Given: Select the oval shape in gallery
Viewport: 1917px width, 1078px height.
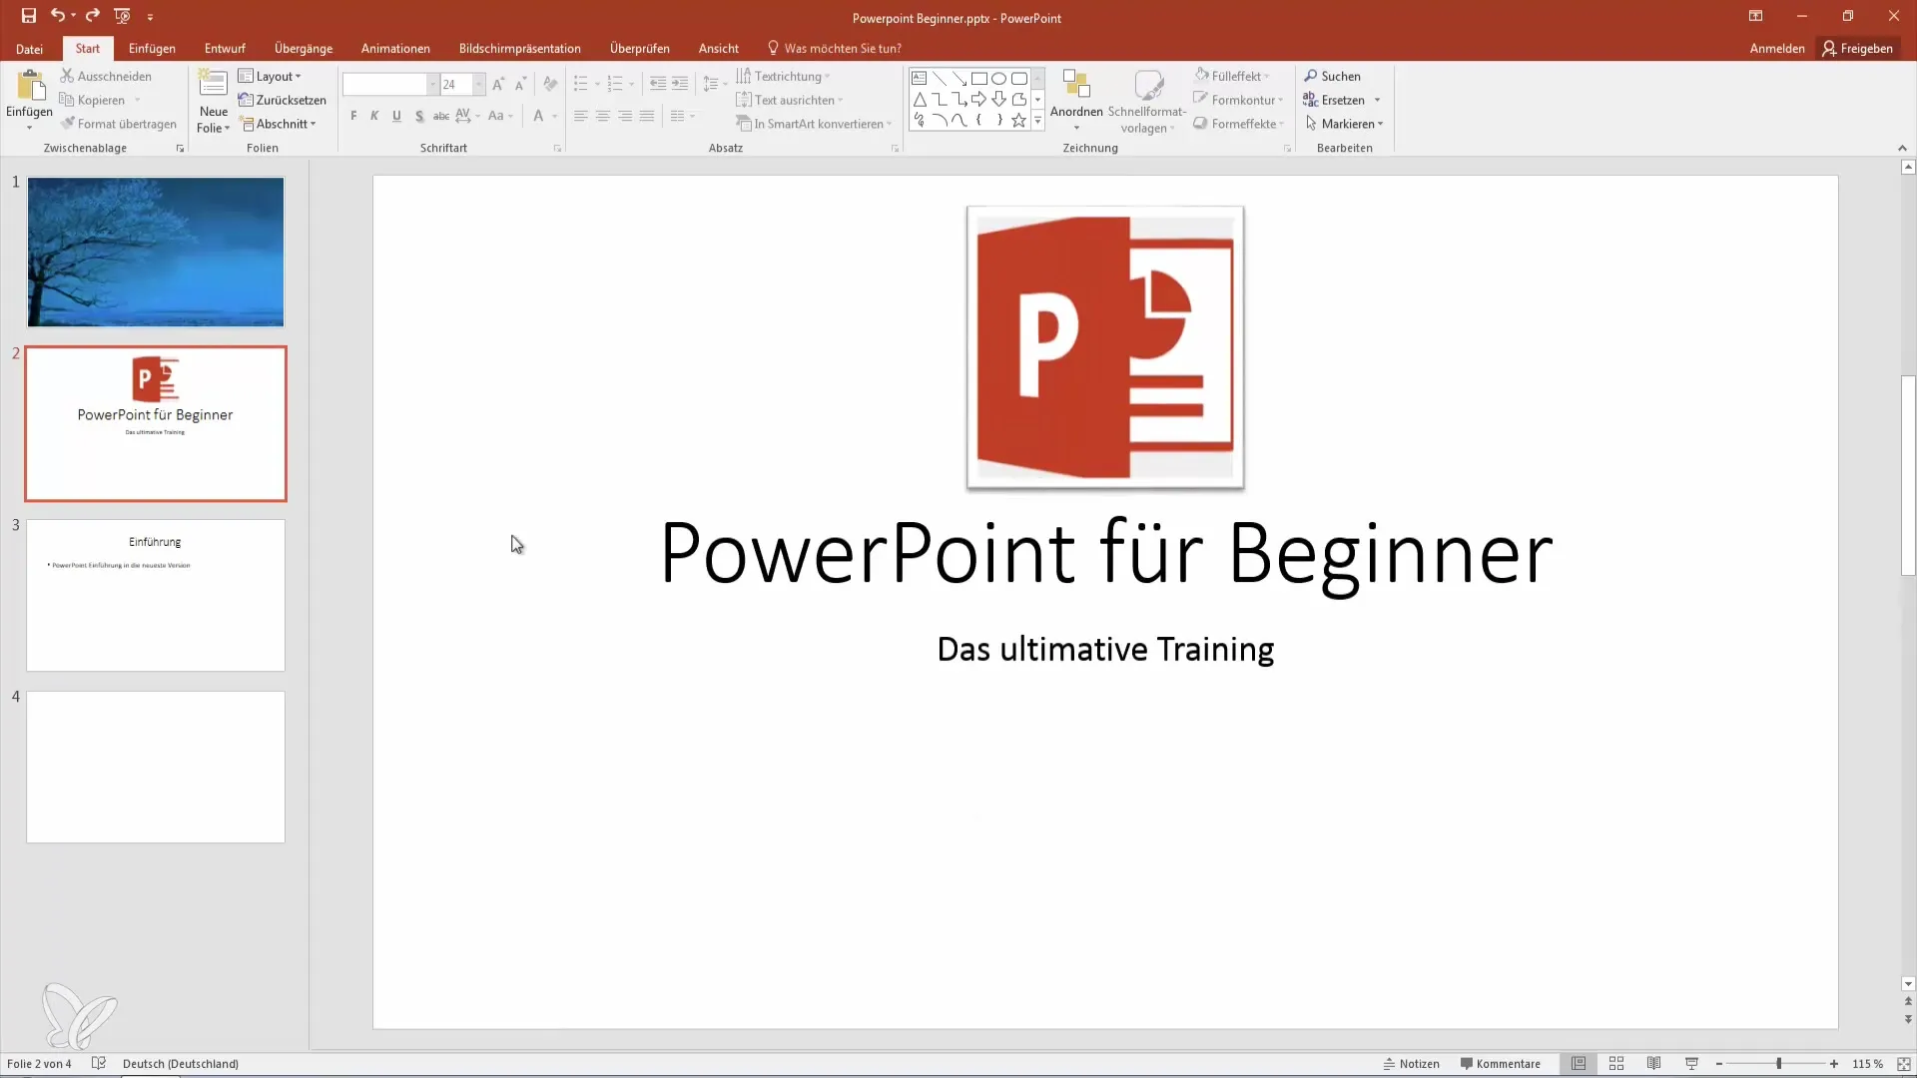Looking at the screenshot, I should coord(998,78).
